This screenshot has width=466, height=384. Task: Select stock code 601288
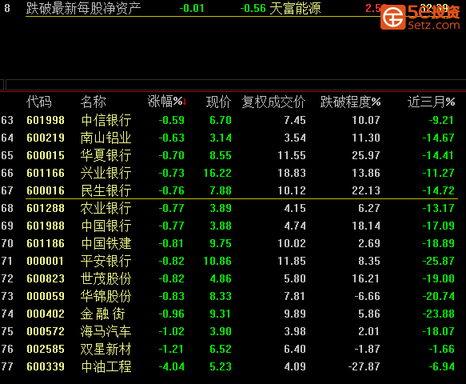pos(46,208)
